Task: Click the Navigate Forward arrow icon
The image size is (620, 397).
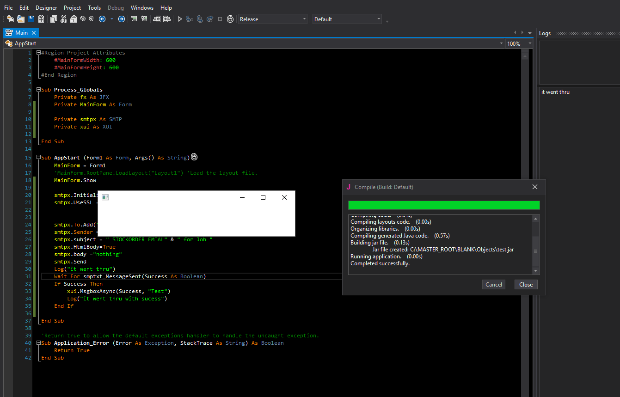Action: coord(121,19)
